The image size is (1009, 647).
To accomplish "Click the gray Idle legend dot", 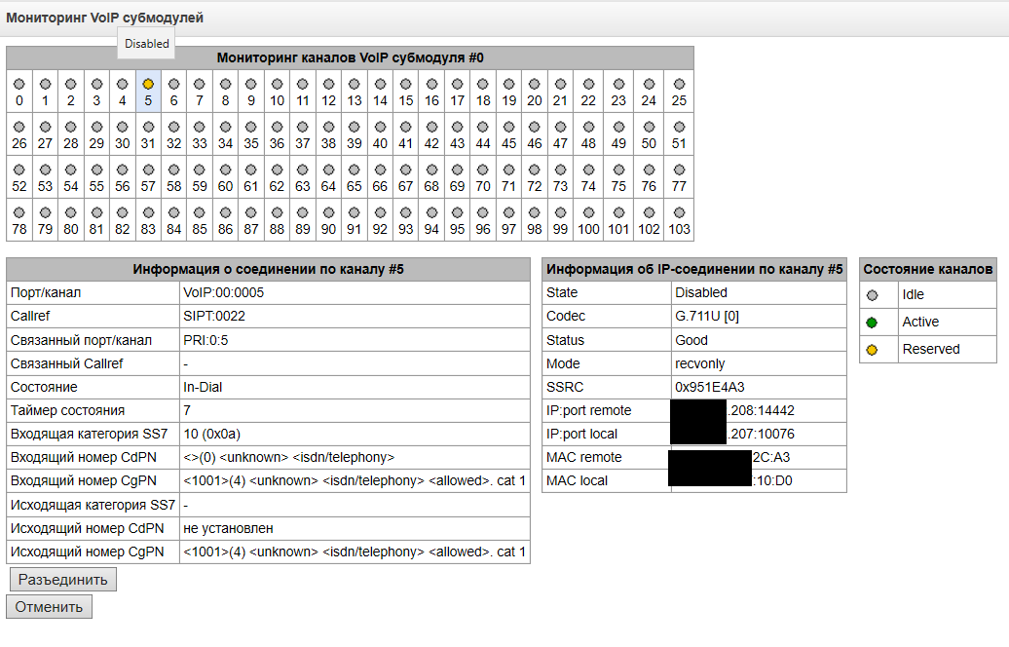I will click(x=872, y=295).
